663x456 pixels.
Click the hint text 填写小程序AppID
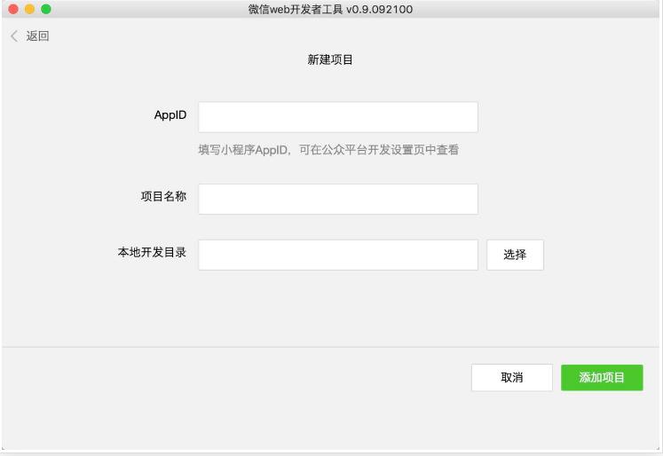coord(243,150)
